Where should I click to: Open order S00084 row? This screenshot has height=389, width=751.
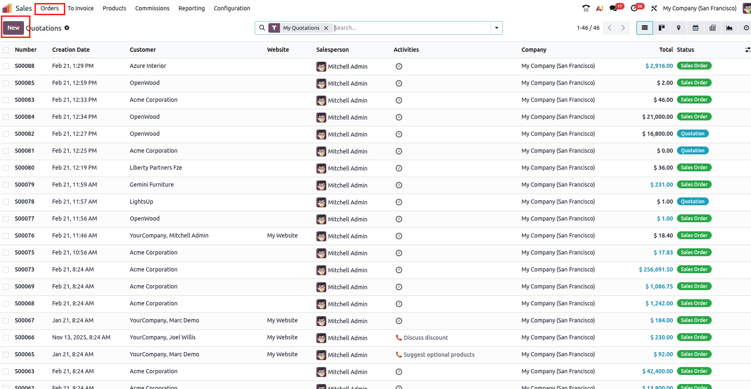point(375,117)
